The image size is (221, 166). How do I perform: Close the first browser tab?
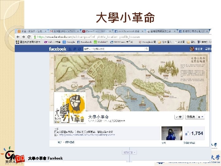(x=45, y=31)
